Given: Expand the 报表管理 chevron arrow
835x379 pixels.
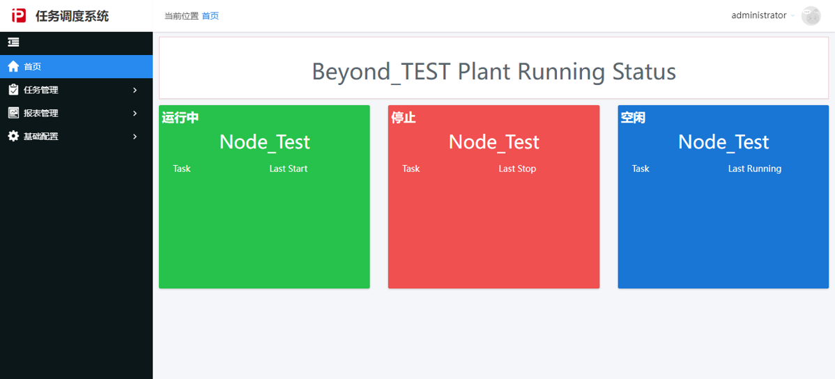Looking at the screenshot, I should [x=135, y=113].
